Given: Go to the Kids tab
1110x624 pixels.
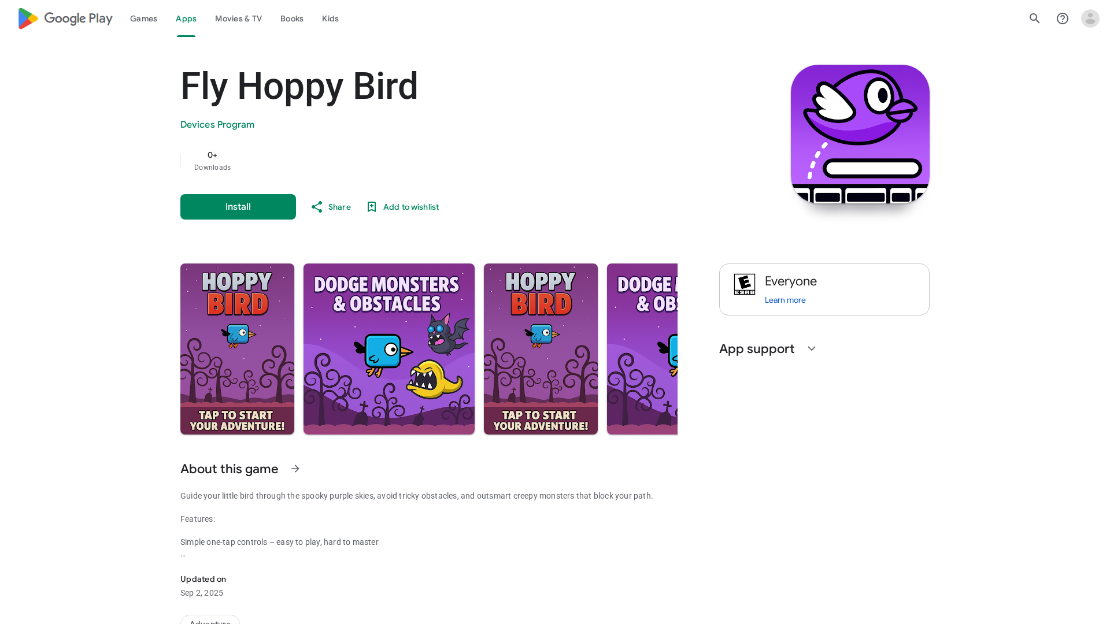Looking at the screenshot, I should (330, 18).
